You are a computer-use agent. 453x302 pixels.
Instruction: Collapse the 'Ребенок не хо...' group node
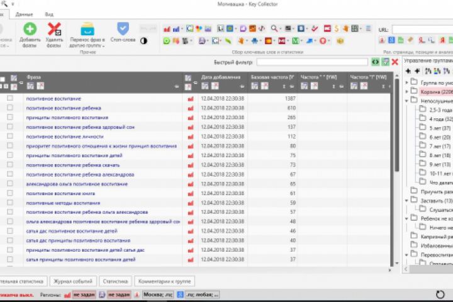[407, 219]
